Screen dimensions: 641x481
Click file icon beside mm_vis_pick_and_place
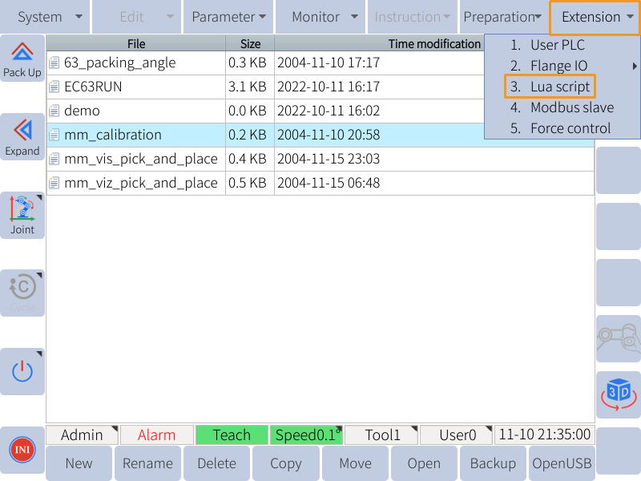54,159
